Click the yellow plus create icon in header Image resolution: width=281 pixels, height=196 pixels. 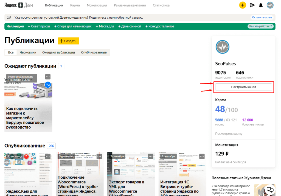point(243,5)
